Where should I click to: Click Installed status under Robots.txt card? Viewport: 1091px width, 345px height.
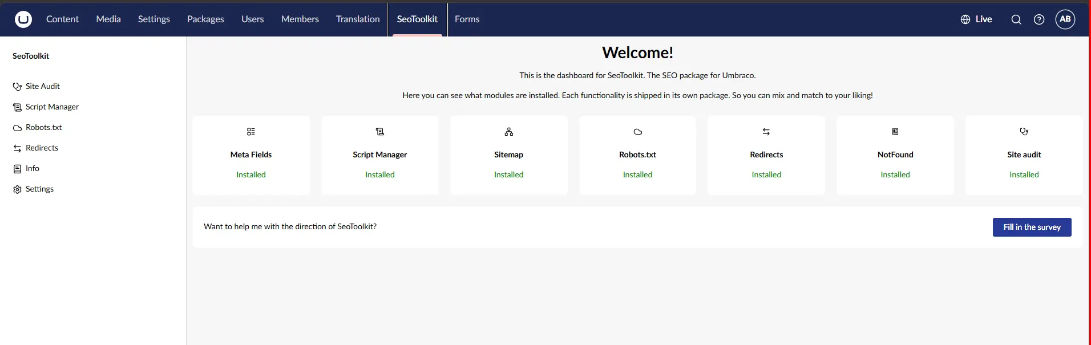click(638, 174)
